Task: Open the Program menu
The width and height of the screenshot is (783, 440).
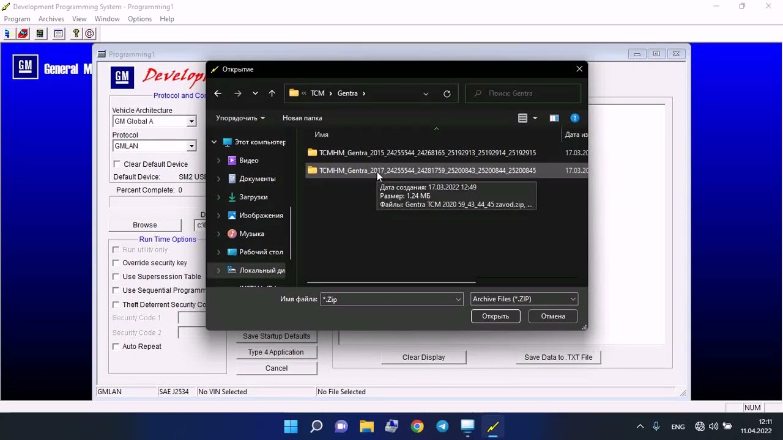Action: (17, 19)
